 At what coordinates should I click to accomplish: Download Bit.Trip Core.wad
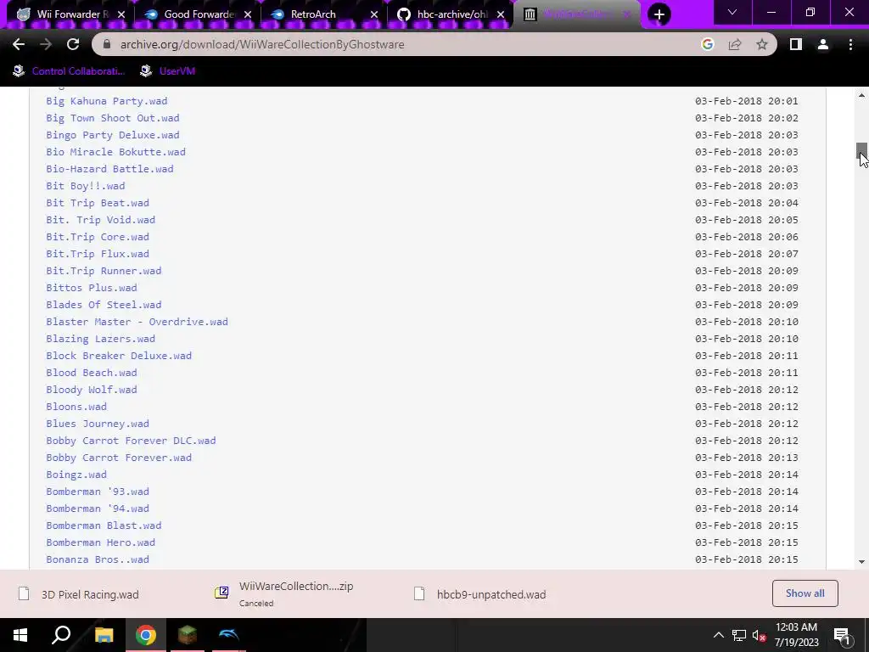tap(98, 237)
